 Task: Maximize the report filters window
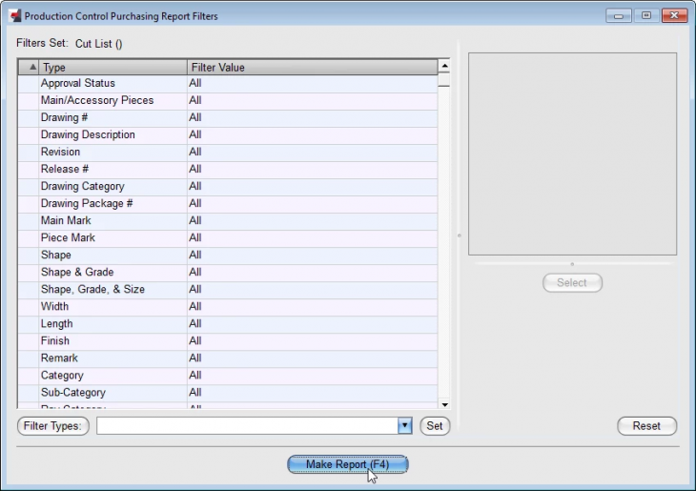[646, 15]
